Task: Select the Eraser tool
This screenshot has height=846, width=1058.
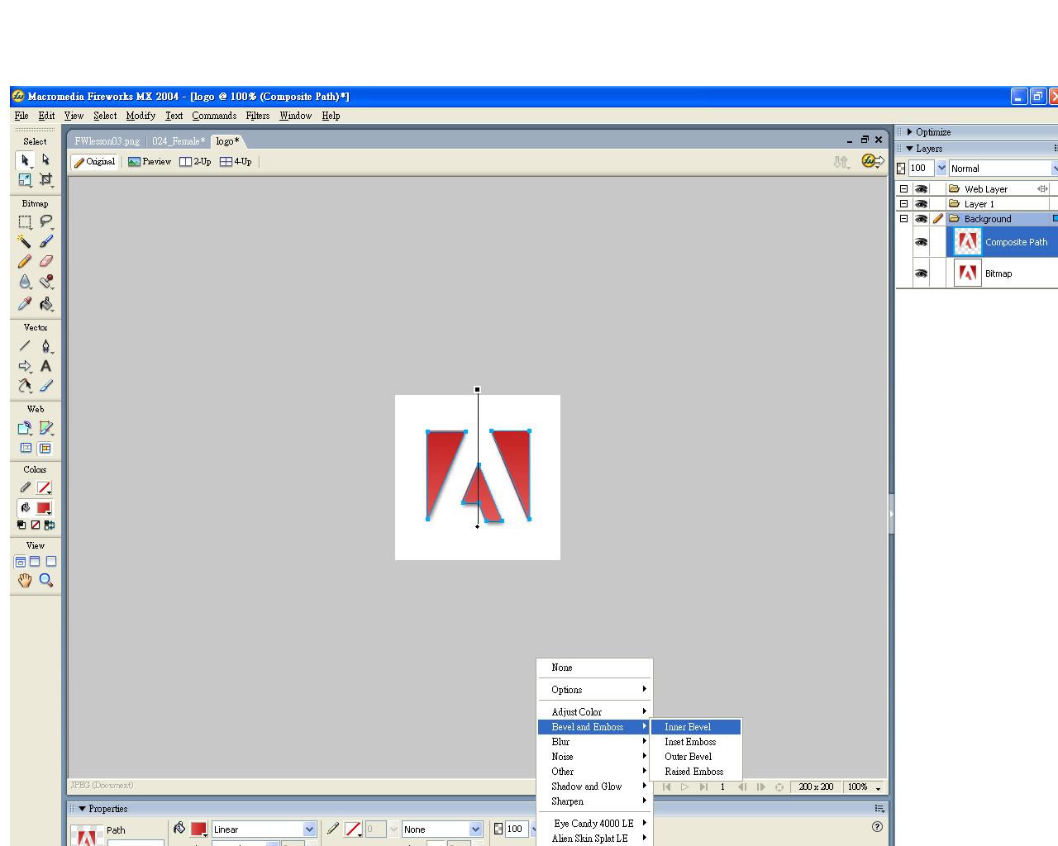Action: tap(45, 261)
